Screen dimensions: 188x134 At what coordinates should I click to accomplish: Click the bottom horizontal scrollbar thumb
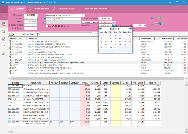tap(12, 132)
